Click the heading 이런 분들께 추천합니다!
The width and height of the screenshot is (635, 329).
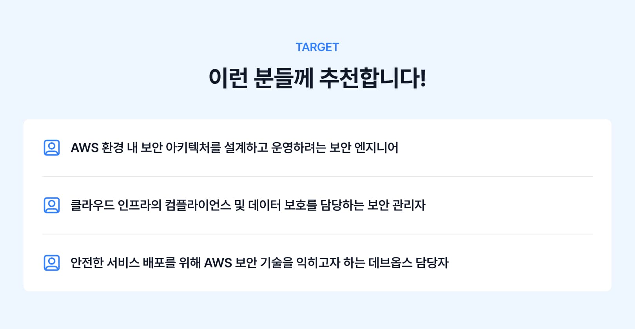317,78
